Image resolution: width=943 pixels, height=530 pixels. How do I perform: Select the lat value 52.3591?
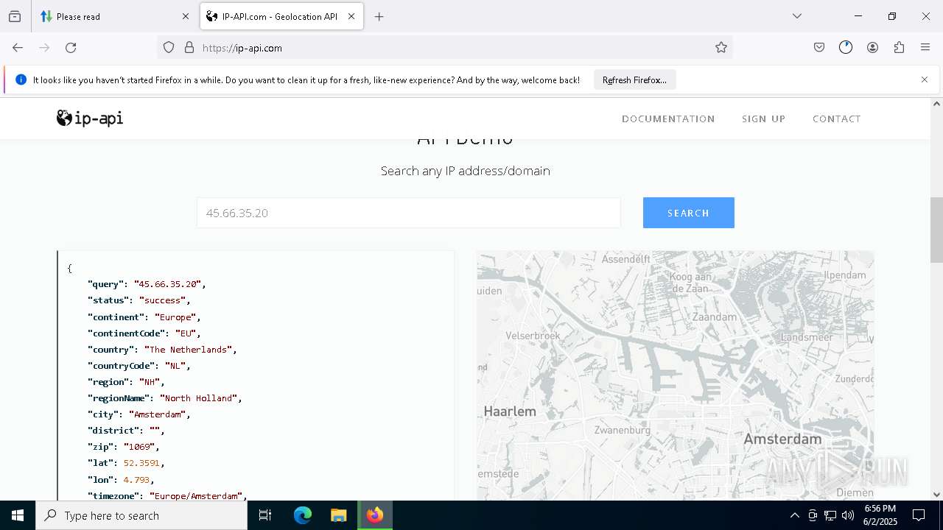(141, 463)
